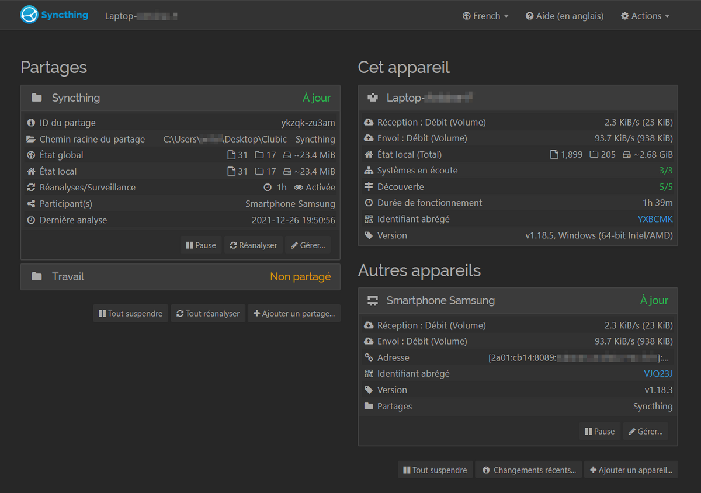
Task: Click the last scan time 2021-12-26 19:50:56
Action: click(293, 220)
